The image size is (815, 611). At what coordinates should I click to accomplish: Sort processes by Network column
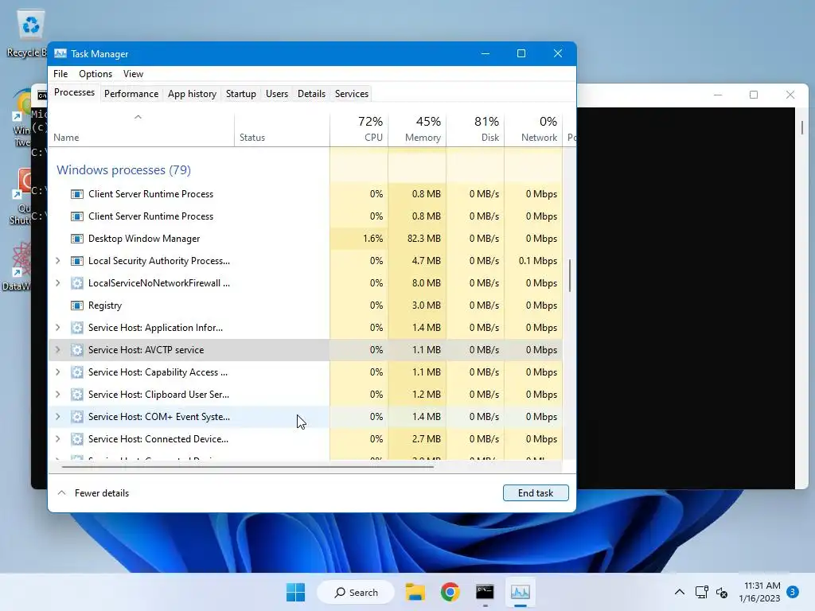click(x=534, y=128)
